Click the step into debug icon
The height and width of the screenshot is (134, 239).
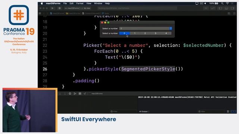click(60, 93)
